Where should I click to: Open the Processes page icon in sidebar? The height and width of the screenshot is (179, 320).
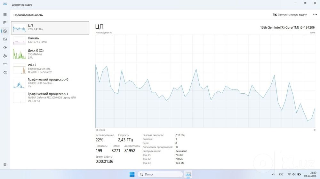click(5, 23)
